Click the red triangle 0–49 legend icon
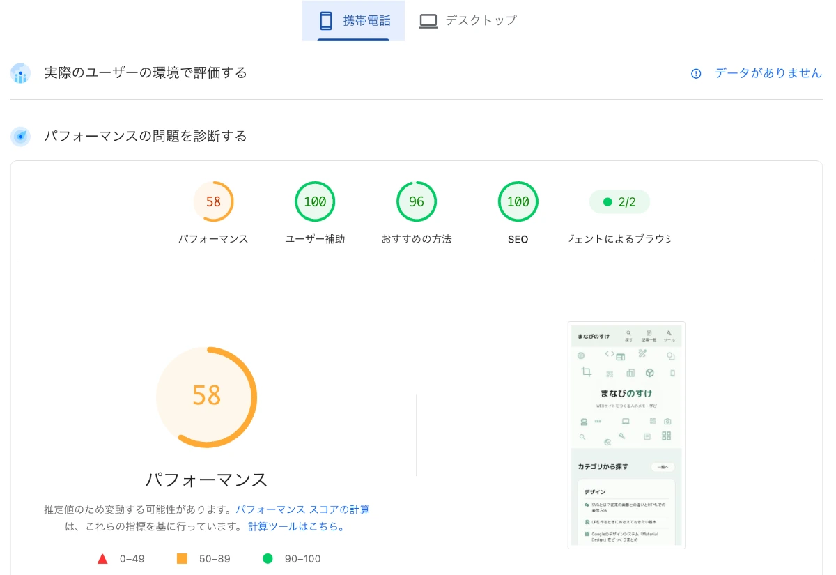The image size is (836, 575). [102, 558]
